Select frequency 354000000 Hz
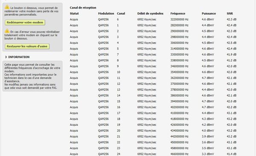256x156 pixels. click(180, 72)
